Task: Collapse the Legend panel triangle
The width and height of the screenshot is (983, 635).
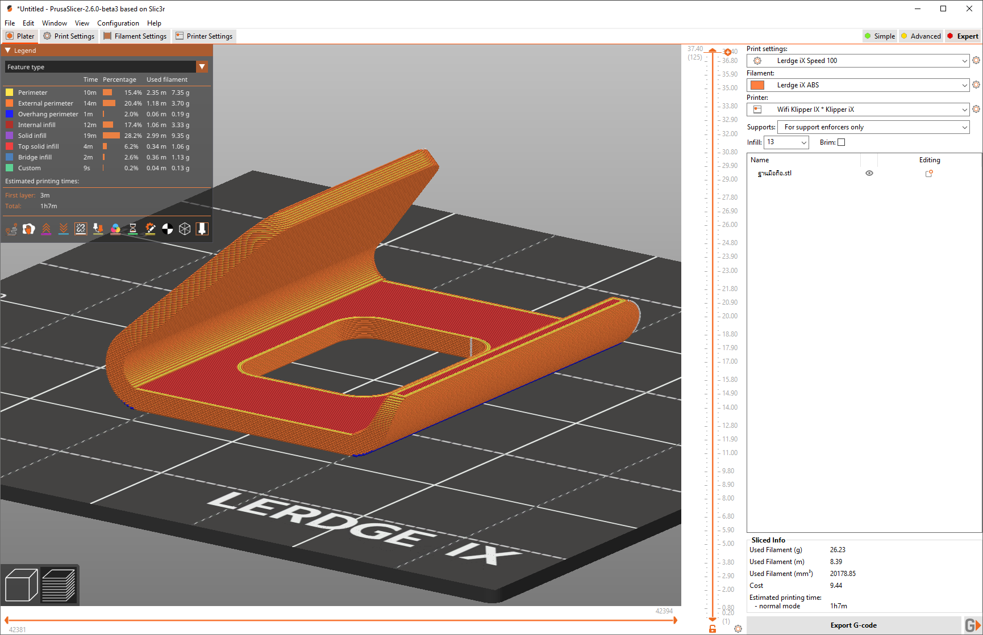Action: (x=8, y=51)
